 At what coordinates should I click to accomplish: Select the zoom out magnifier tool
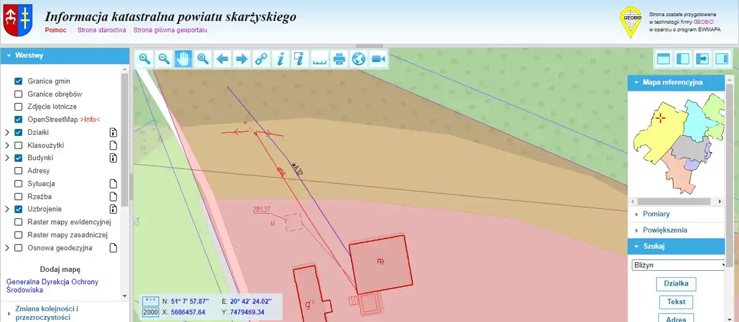[x=164, y=59]
